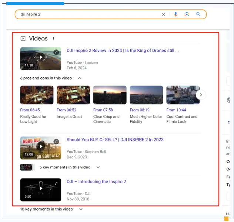The height and width of the screenshot is (222, 234).
Task: Jump to 'From 06:52' moment link
Action: pyautogui.click(x=67, y=110)
